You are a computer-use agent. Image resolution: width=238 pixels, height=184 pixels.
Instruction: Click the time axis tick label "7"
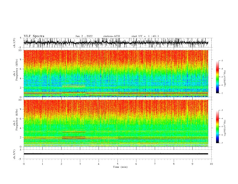click(x=155, y=164)
